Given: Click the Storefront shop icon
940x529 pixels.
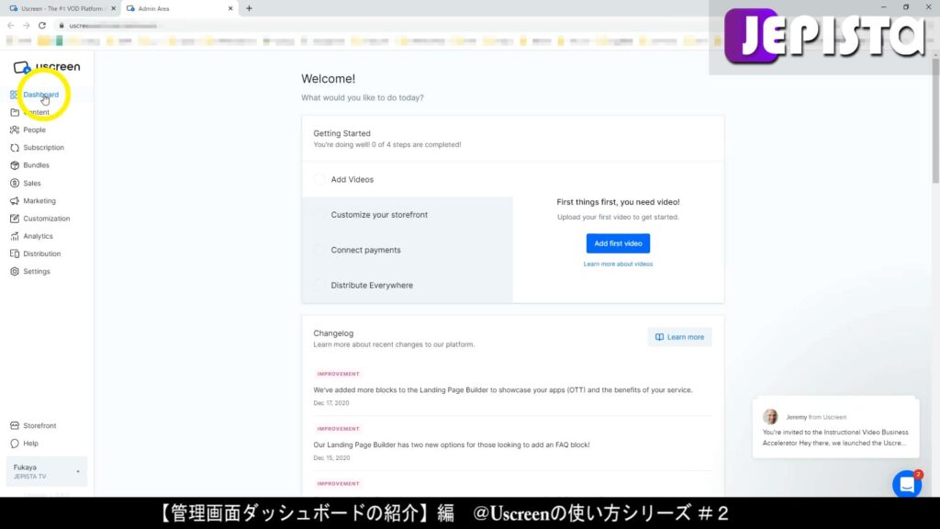Looking at the screenshot, I should tap(15, 426).
